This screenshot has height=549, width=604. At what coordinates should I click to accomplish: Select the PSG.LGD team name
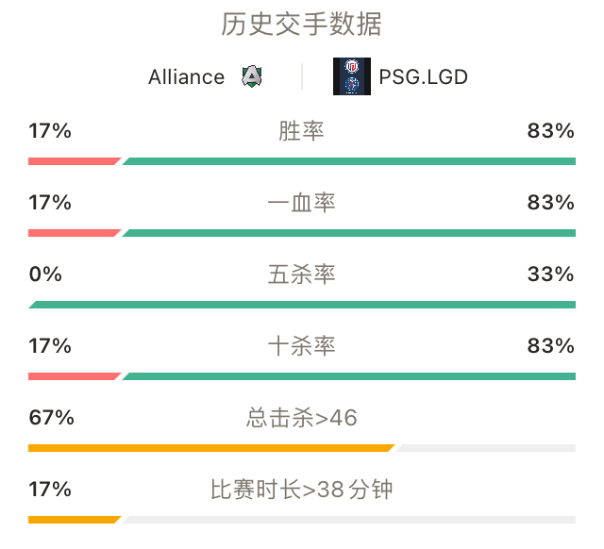(424, 77)
